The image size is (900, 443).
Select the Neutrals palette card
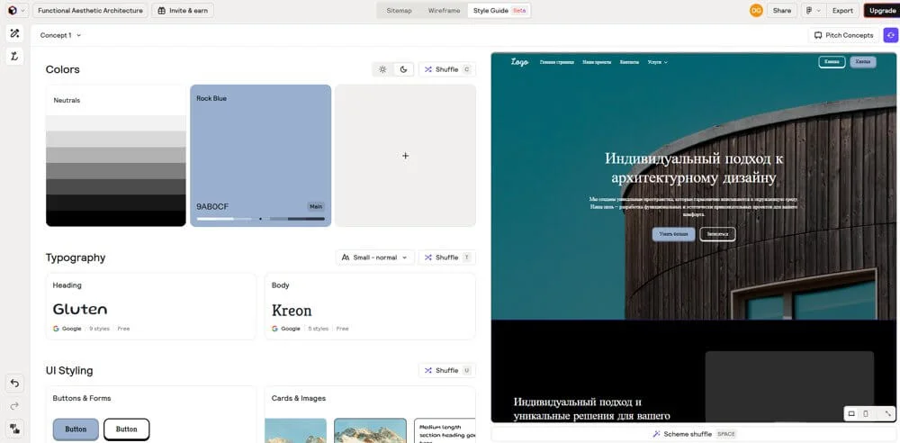point(116,155)
